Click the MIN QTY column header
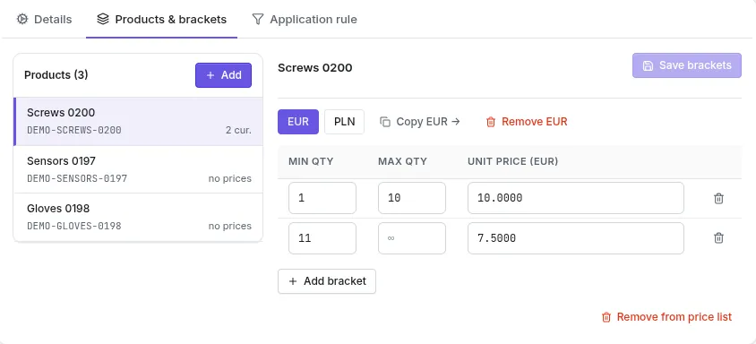Screen dimensions: 756x344 click(311, 161)
